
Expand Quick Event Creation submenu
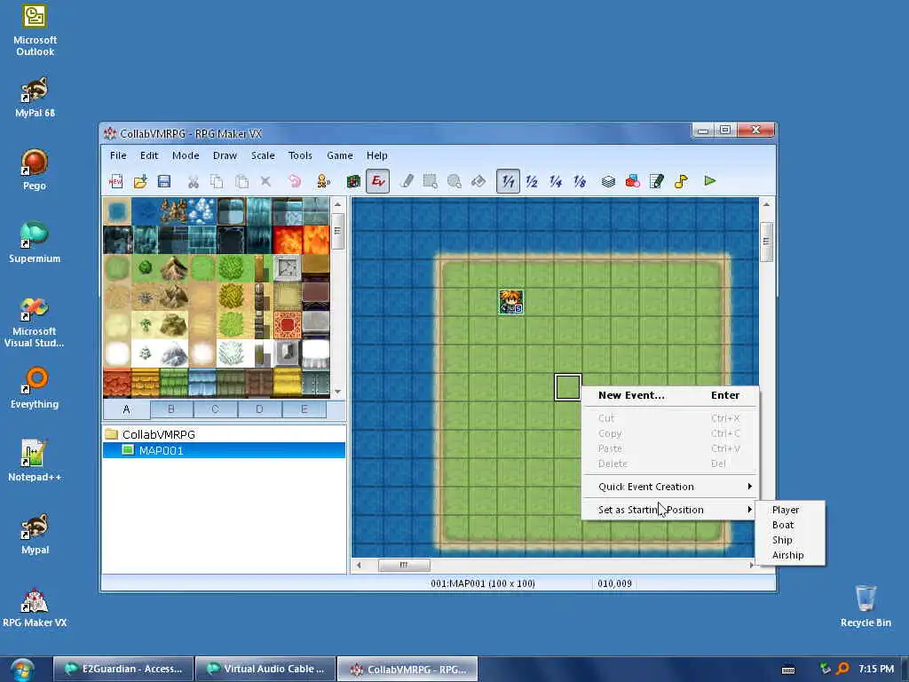(x=669, y=487)
